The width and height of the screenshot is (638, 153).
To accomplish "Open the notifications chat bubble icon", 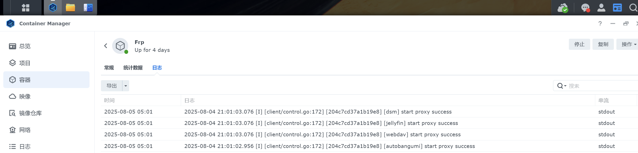I will [x=585, y=8].
